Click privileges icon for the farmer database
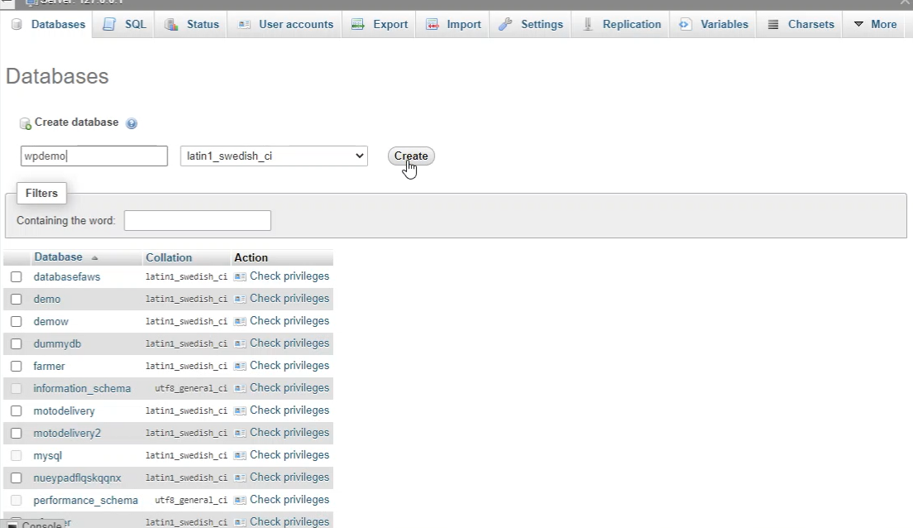The width and height of the screenshot is (913, 528). (240, 366)
